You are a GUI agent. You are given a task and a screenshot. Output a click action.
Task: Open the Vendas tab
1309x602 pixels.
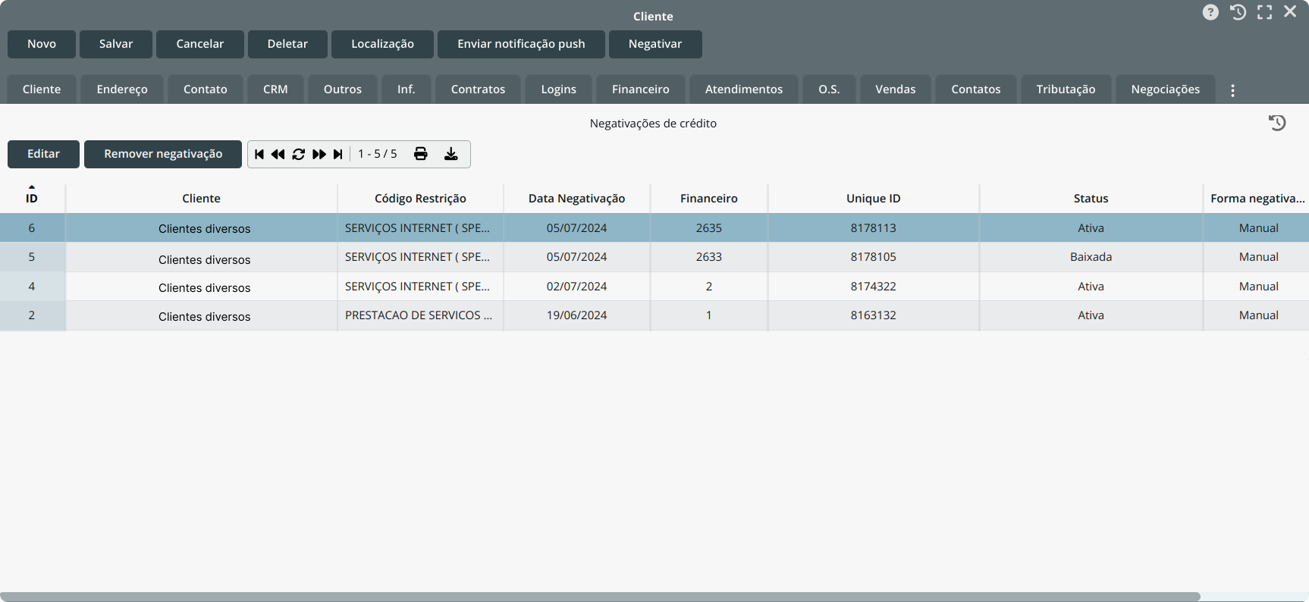(896, 89)
